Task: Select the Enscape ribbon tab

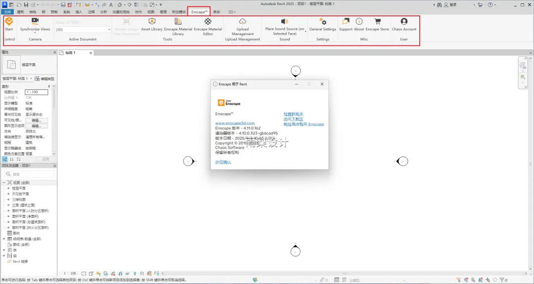Action: coord(199,12)
